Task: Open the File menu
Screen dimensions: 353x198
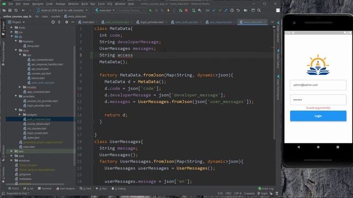Action: click(10, 4)
